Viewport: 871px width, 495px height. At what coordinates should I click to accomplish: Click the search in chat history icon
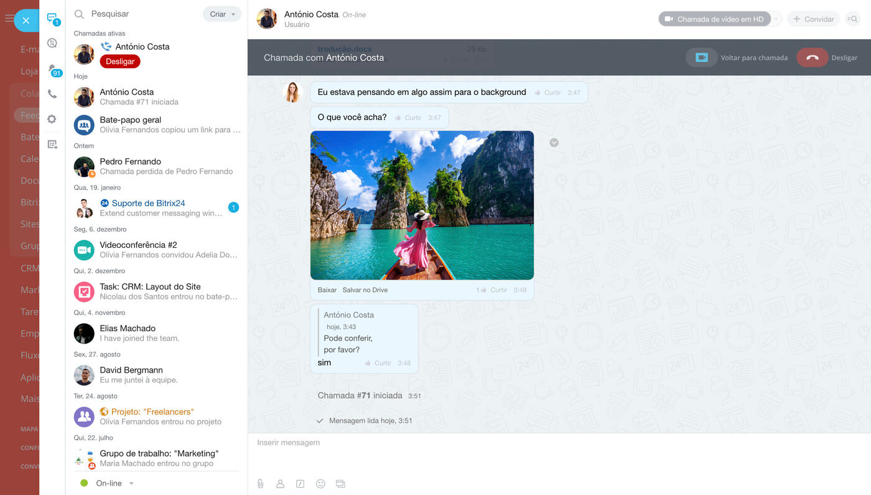pyautogui.click(x=852, y=19)
